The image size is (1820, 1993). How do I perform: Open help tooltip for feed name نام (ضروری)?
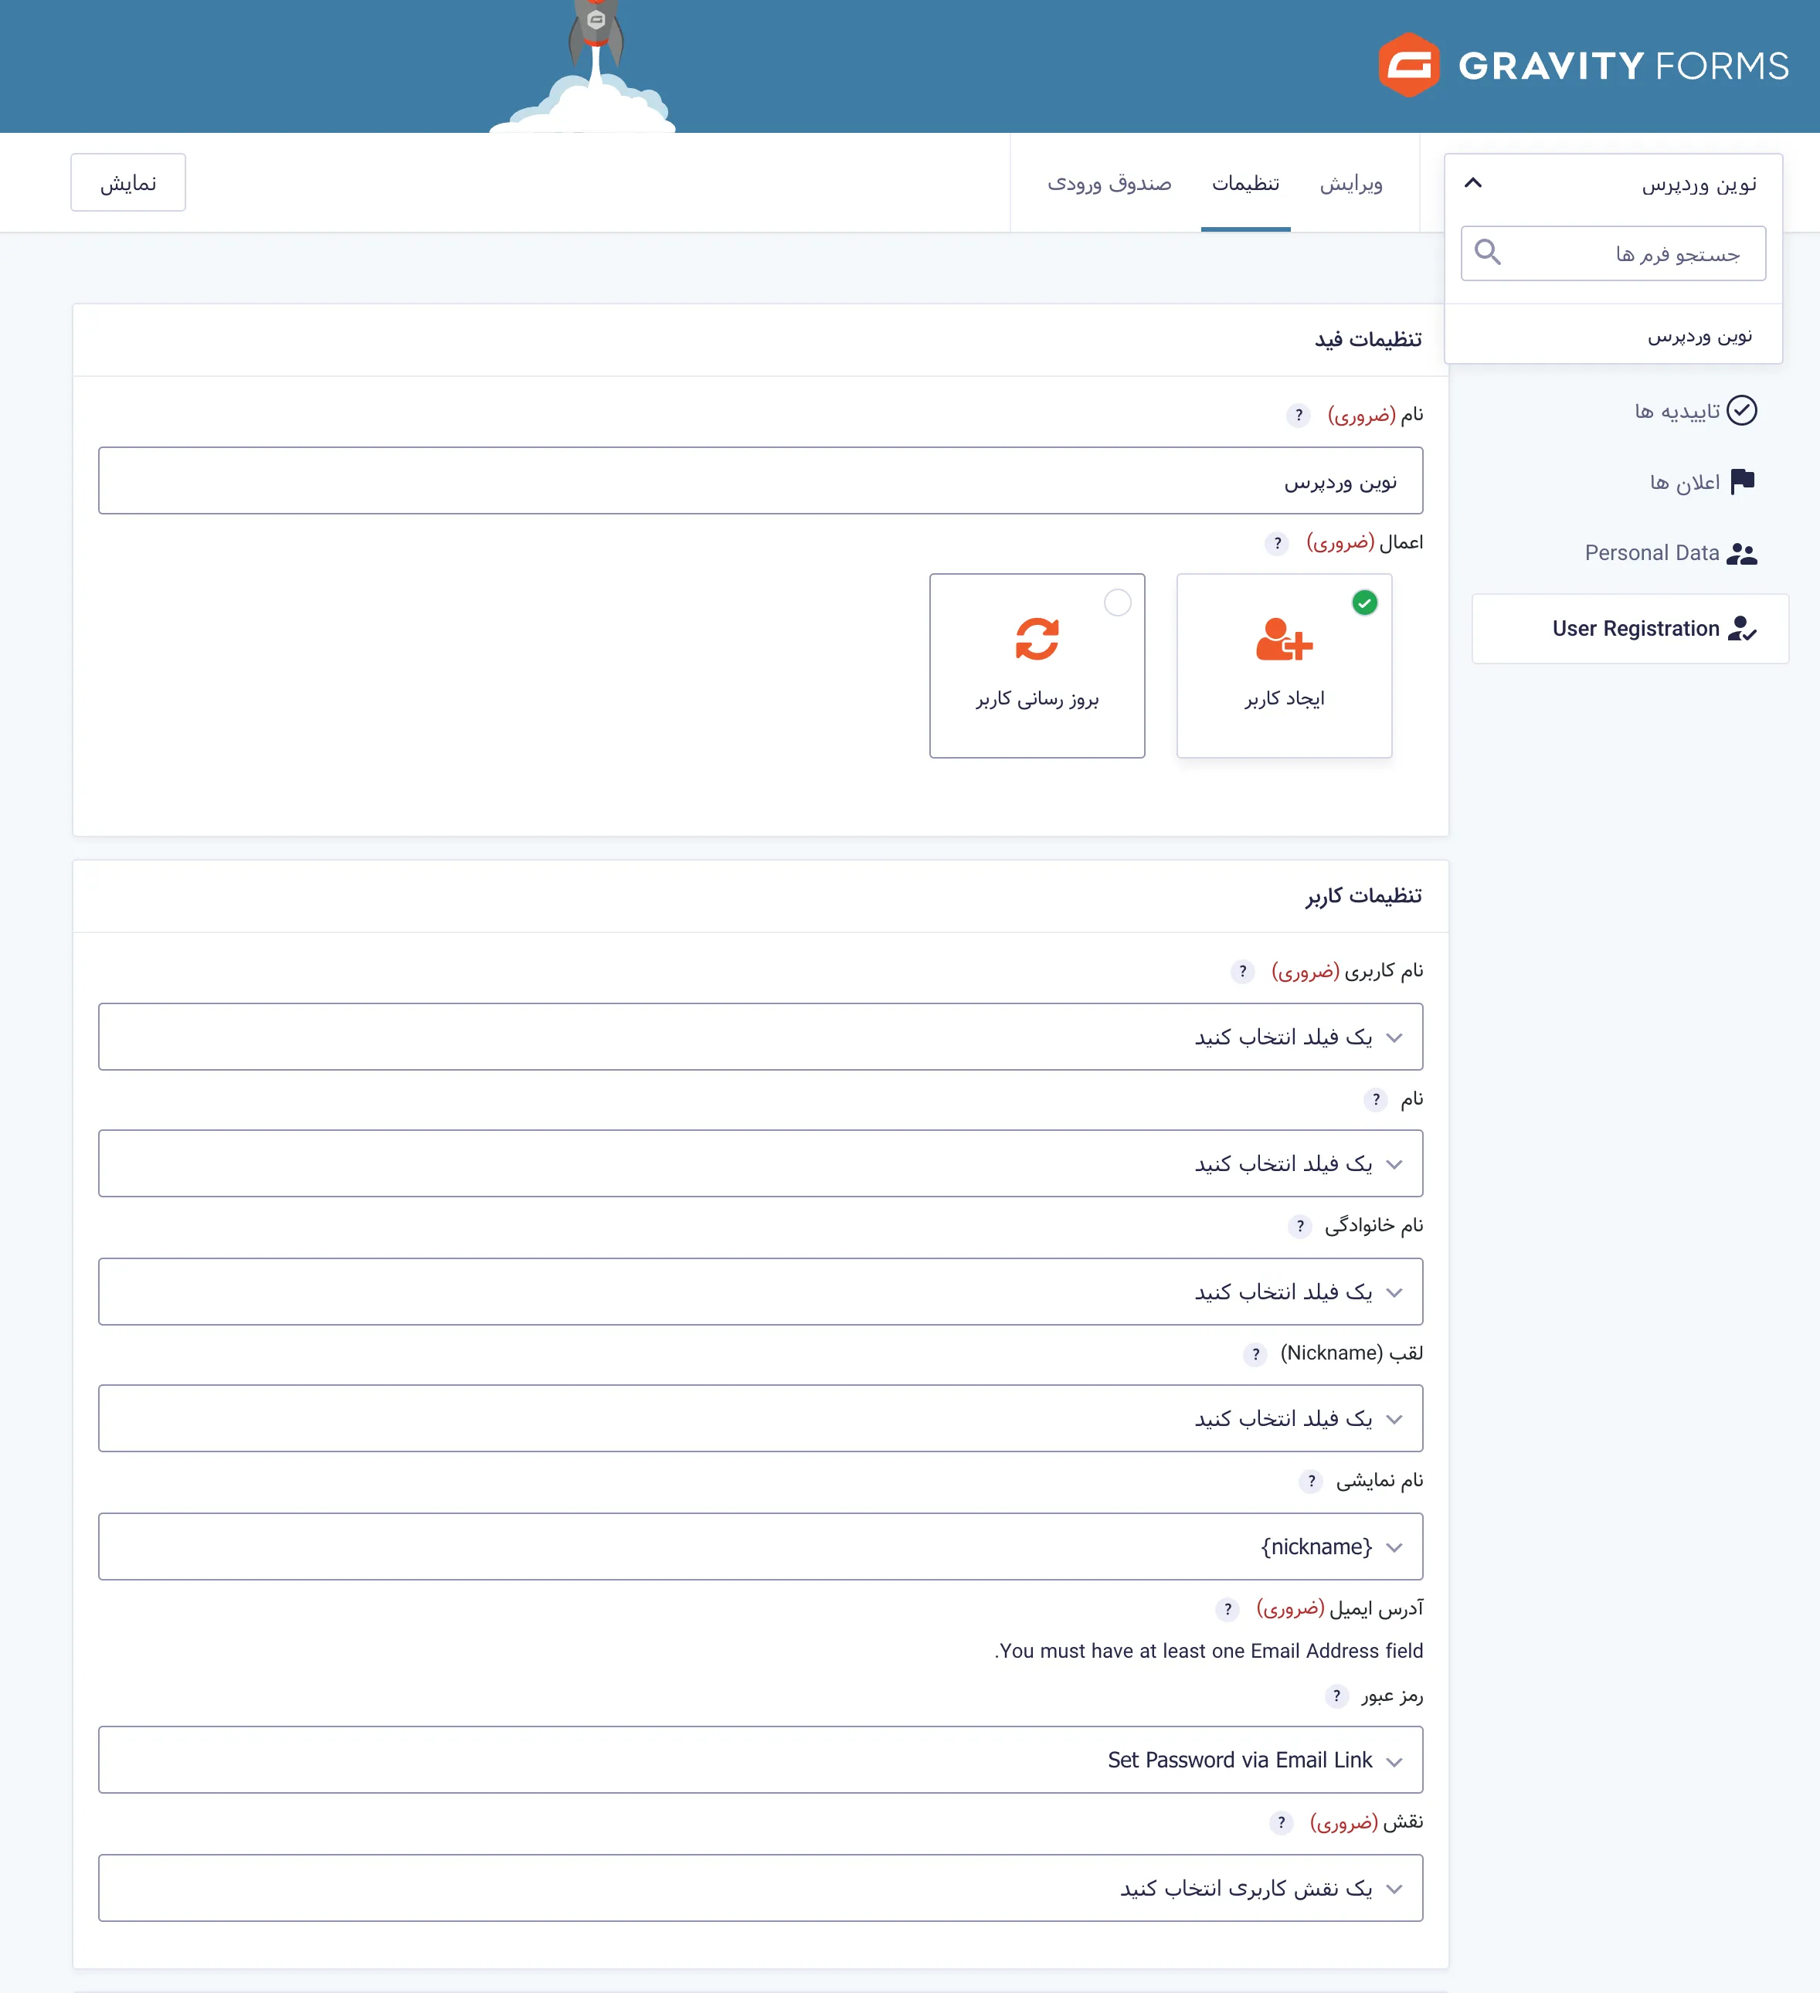click(1299, 416)
